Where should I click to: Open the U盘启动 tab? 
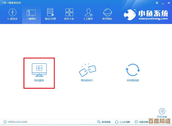coord(12,14)
